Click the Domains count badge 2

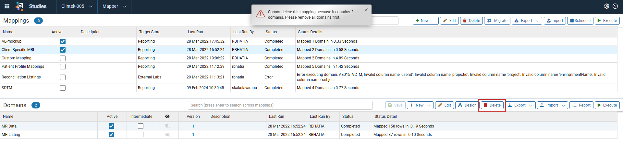click(x=36, y=105)
